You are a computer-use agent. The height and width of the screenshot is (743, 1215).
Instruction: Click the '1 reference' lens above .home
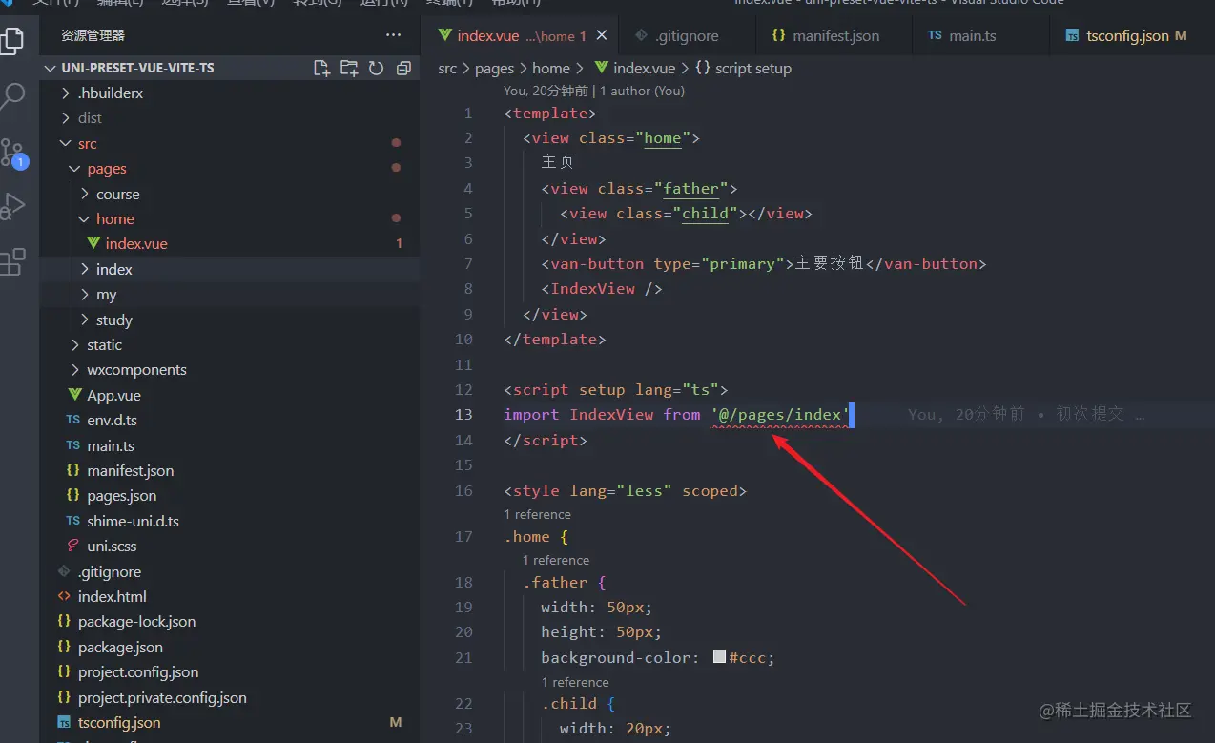(537, 514)
